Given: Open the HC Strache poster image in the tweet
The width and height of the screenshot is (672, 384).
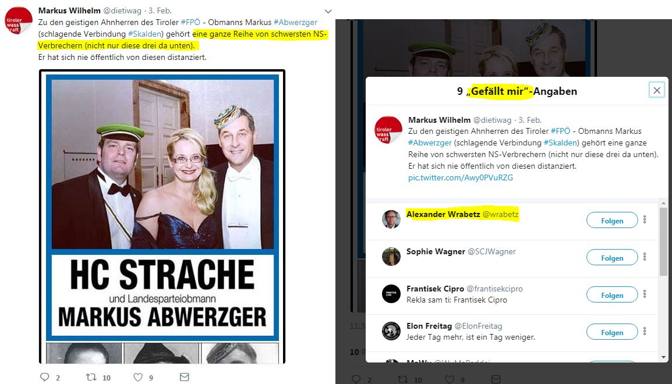Looking at the screenshot, I should (x=162, y=216).
